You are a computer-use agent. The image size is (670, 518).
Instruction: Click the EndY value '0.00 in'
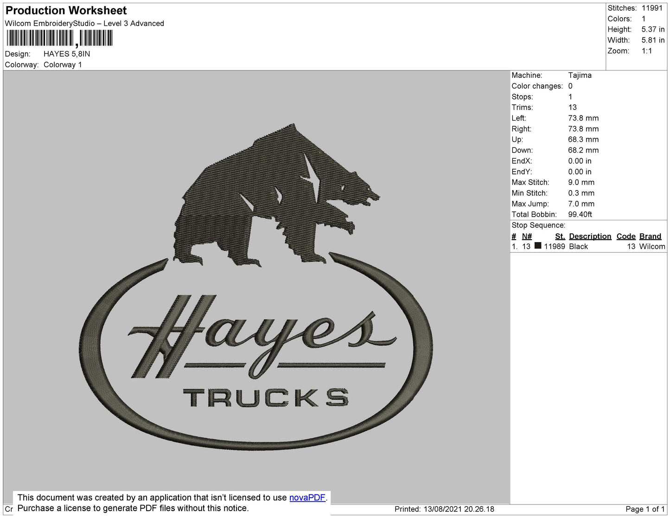(580, 172)
